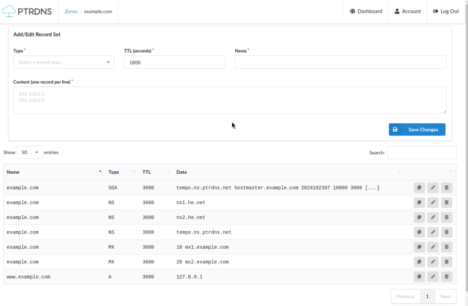Click example.com in the breadcrumb

[x=98, y=12]
